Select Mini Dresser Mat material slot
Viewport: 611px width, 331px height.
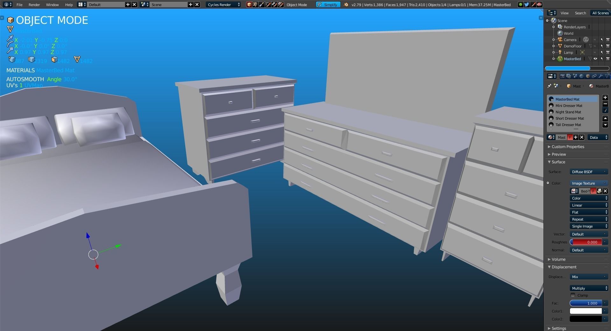572,106
